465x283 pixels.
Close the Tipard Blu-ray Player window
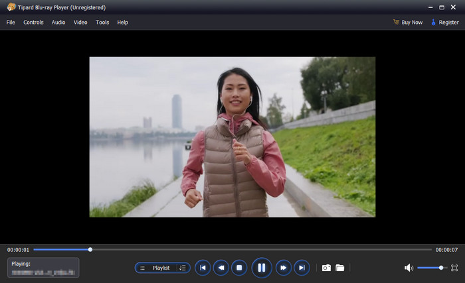click(453, 7)
